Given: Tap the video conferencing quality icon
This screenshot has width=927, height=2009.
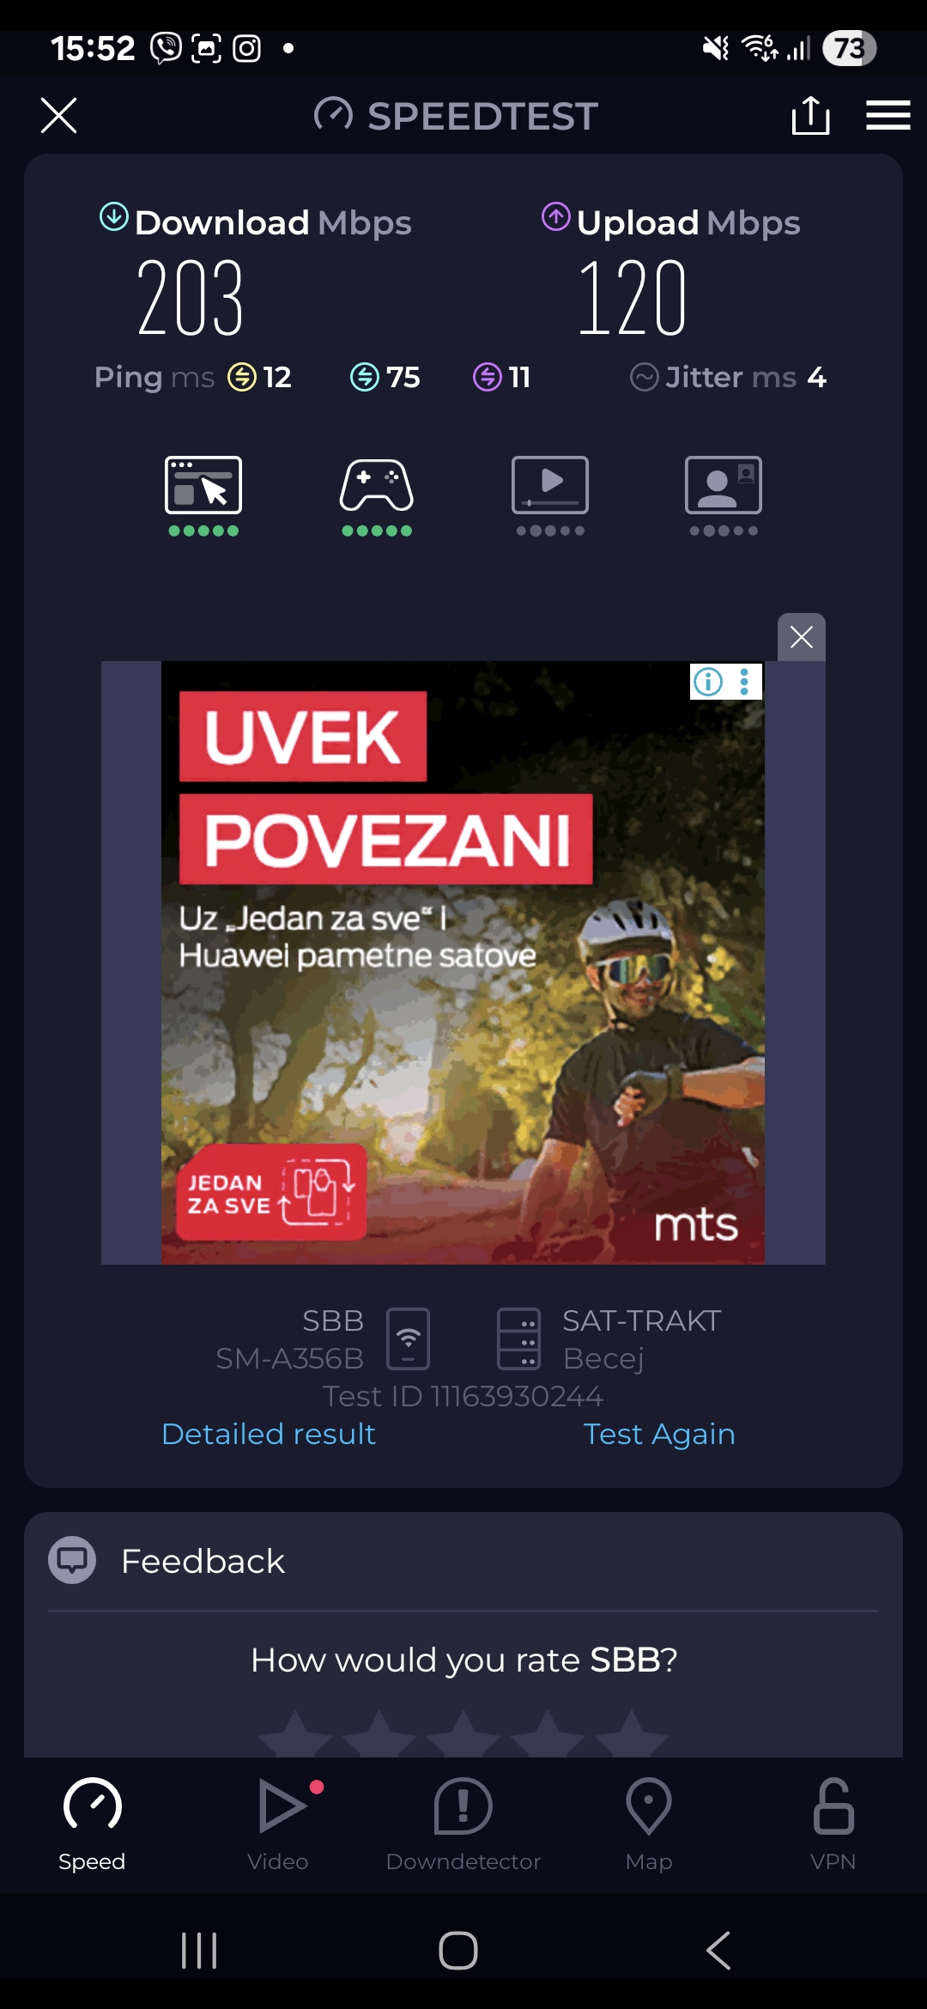Looking at the screenshot, I should click(724, 485).
